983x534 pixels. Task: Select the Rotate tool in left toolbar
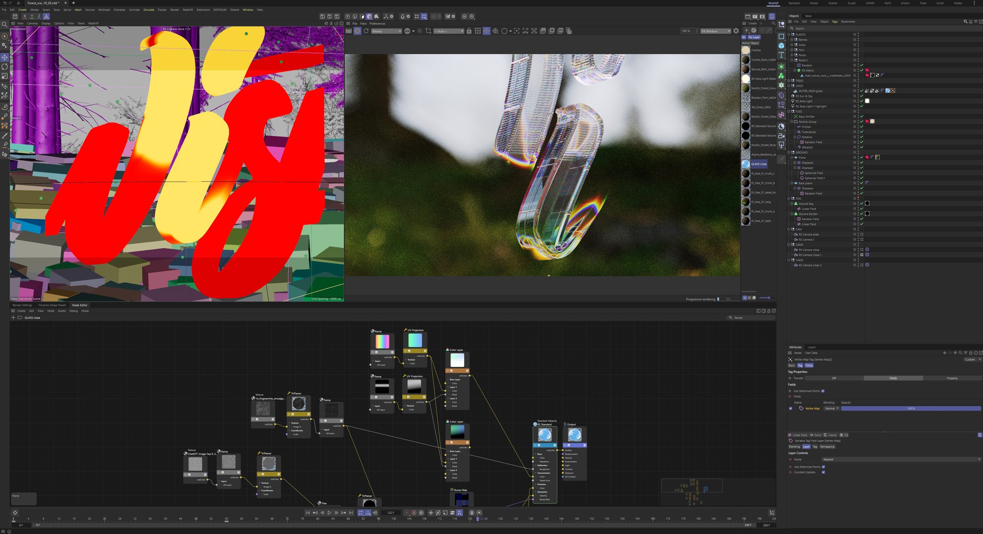[5, 67]
